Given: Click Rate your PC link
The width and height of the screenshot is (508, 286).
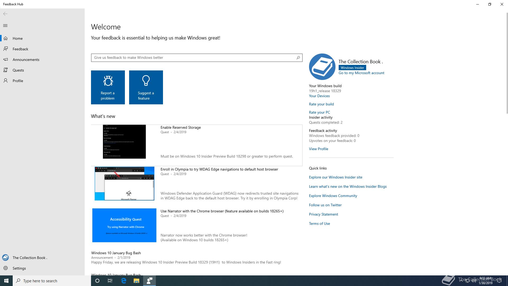Looking at the screenshot, I should pyautogui.click(x=320, y=112).
